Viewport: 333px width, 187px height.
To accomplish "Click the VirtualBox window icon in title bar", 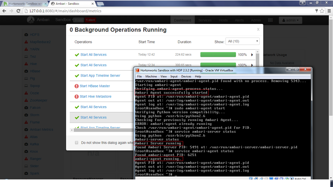I will click(137, 71).
